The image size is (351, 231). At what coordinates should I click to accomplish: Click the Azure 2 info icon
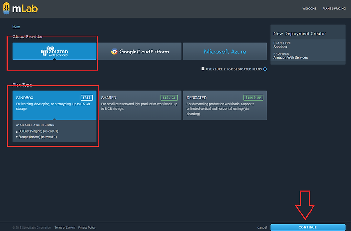tap(265, 69)
